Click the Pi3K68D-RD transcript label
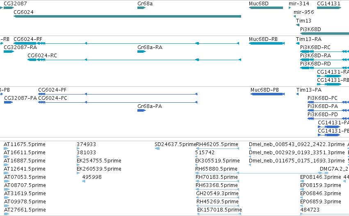The height and width of the screenshot is (216, 349). pos(315,64)
